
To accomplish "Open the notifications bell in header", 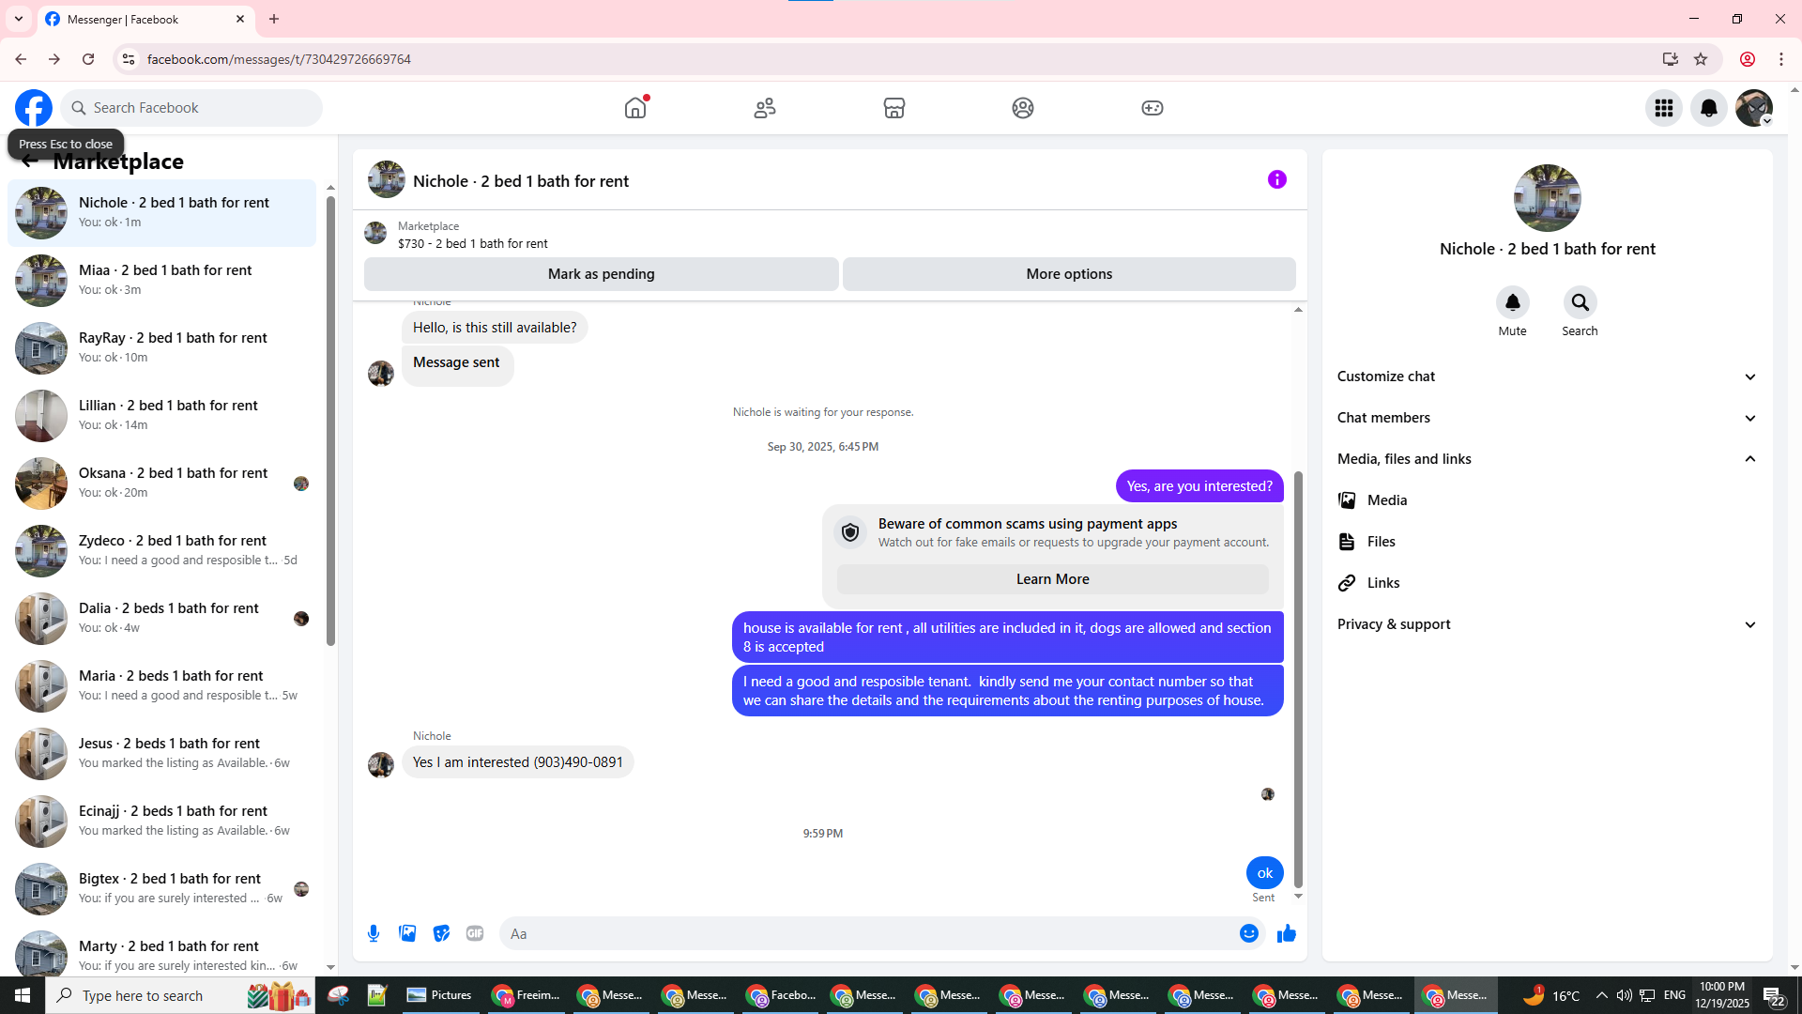I will click(1708, 108).
